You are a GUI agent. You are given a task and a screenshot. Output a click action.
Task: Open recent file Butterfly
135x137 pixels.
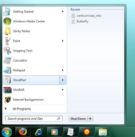82,21
